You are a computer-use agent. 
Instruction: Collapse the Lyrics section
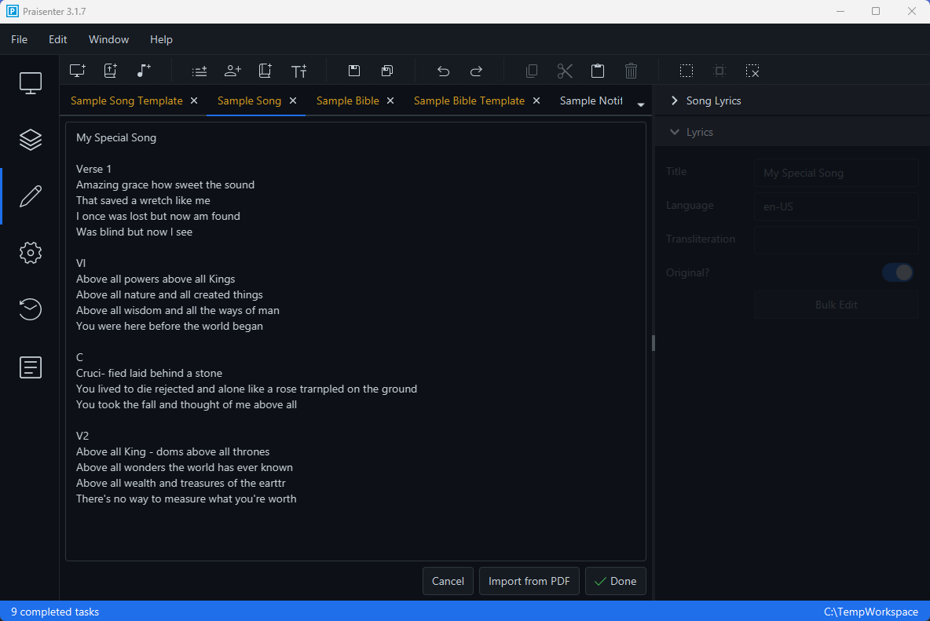click(674, 131)
